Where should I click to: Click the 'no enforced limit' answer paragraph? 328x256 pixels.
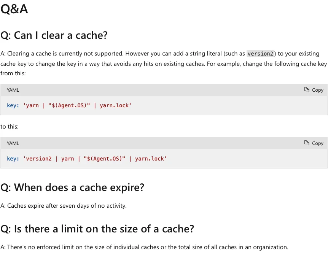pyautogui.click(x=144, y=247)
